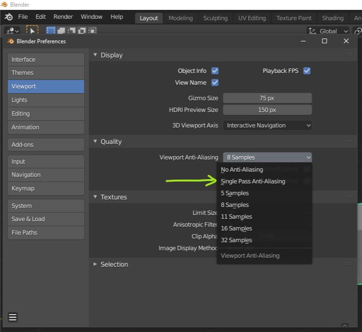Choose No Anti-Aliasing option
Image resolution: width=362 pixels, height=332 pixels.
pos(264,170)
